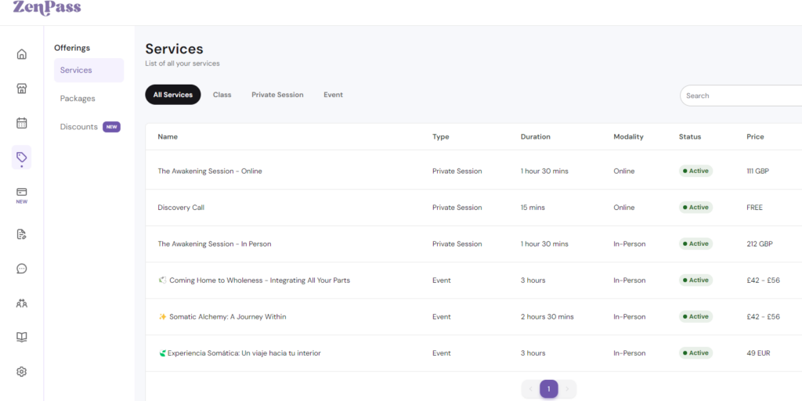The width and height of the screenshot is (802, 401).
Task: Open the clients people icon
Action: (x=21, y=303)
